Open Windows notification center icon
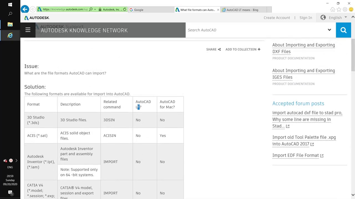355x199 pixels. pyautogui.click(x=10, y=193)
